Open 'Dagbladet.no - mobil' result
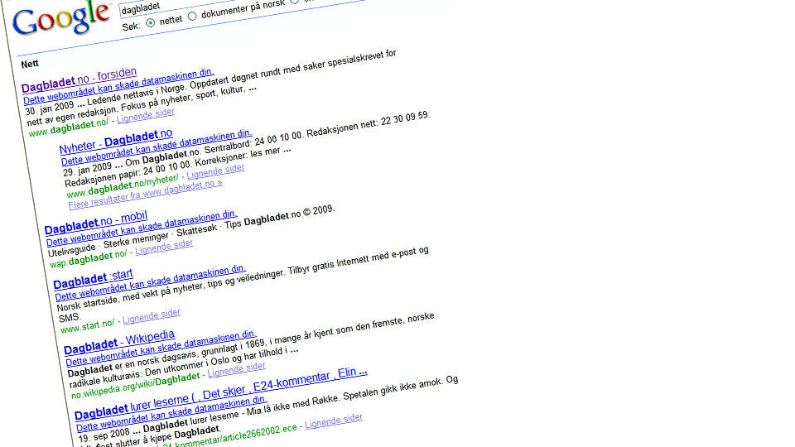 [96, 223]
